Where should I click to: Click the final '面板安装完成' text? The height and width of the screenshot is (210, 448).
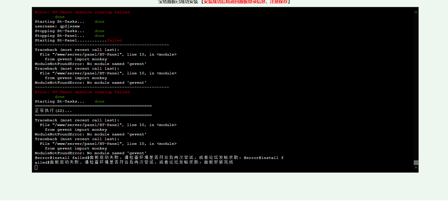click(219, 162)
